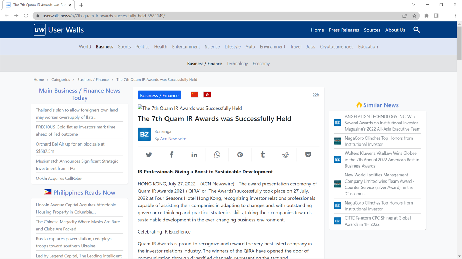Open Musixmatch TPG investment story
The width and height of the screenshot is (462, 259).
(79, 164)
